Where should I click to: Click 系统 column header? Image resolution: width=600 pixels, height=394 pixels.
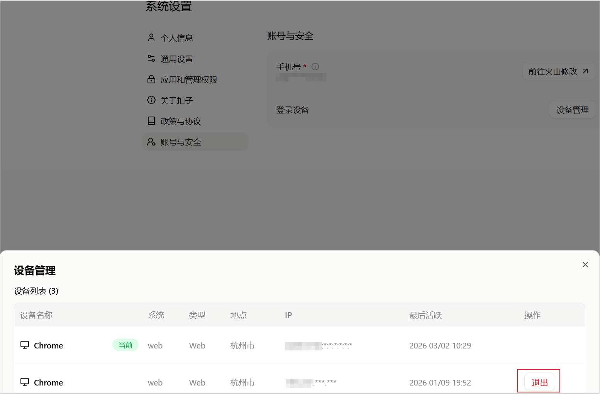click(156, 315)
